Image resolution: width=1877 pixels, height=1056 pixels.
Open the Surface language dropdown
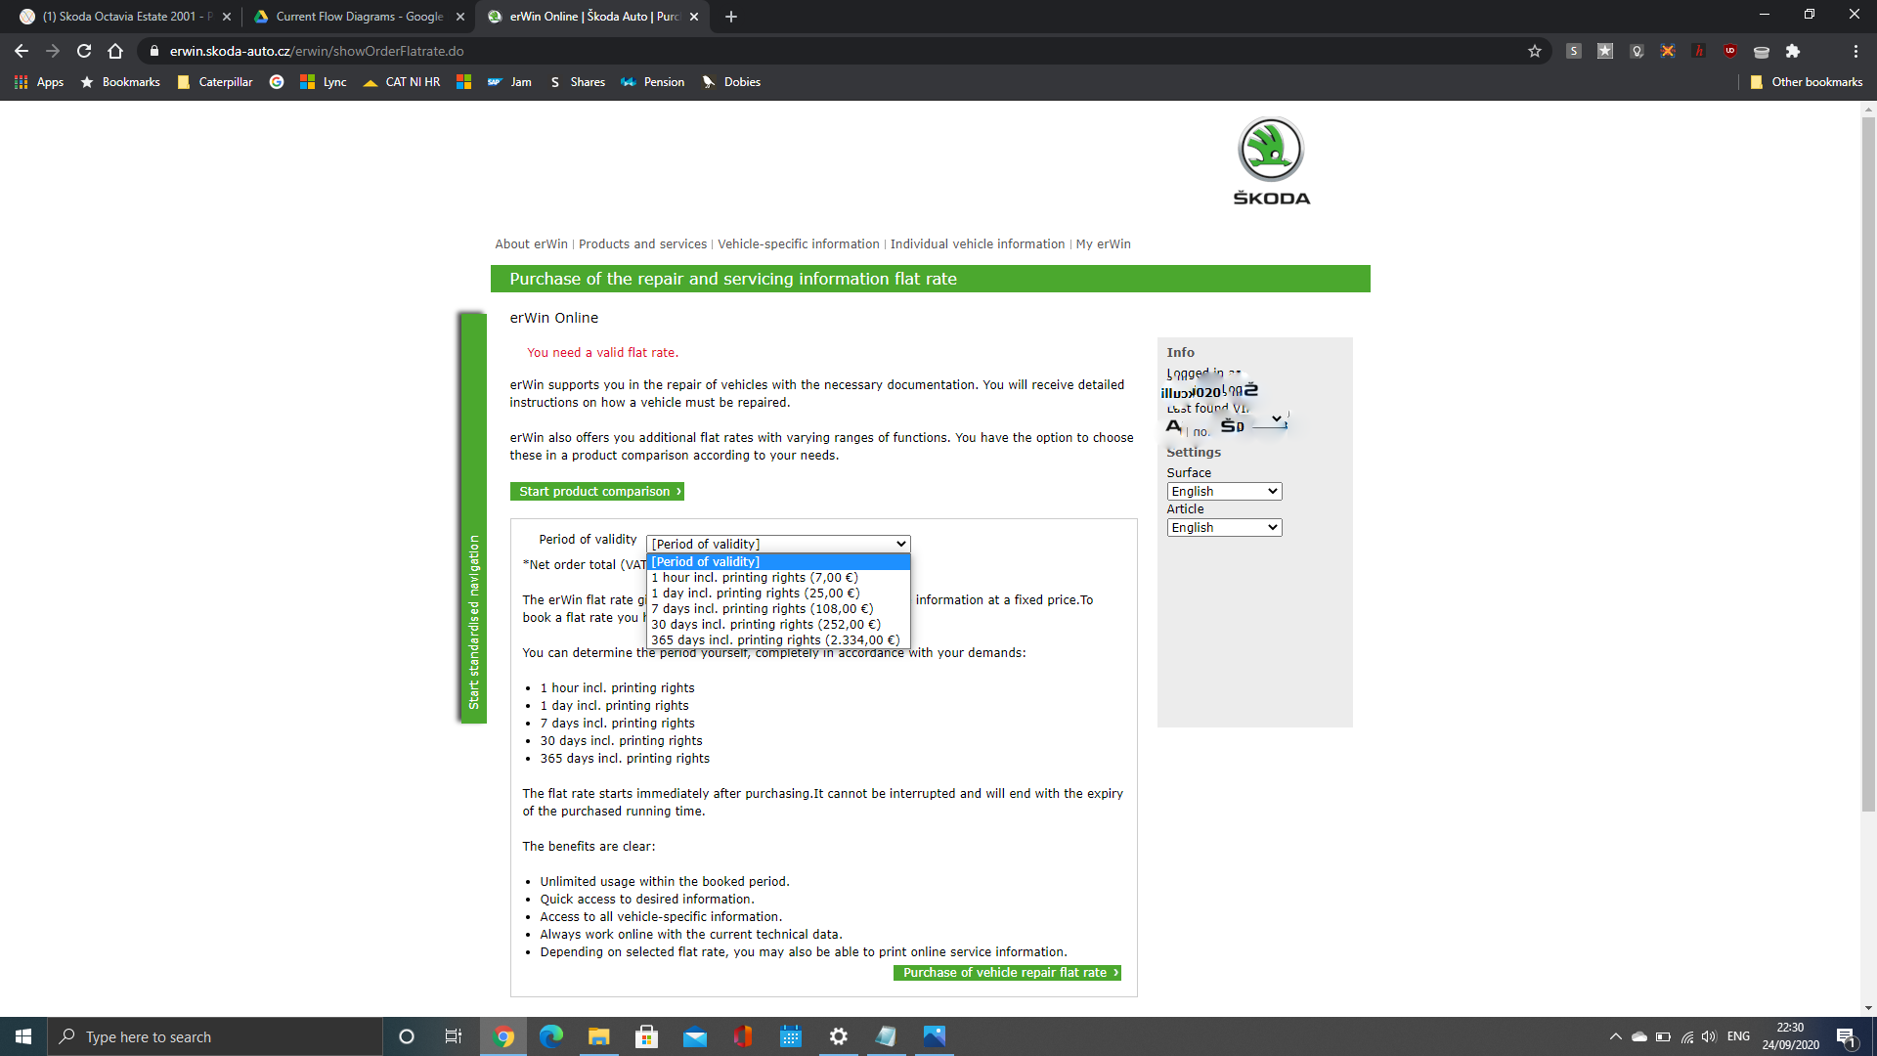click(1224, 492)
